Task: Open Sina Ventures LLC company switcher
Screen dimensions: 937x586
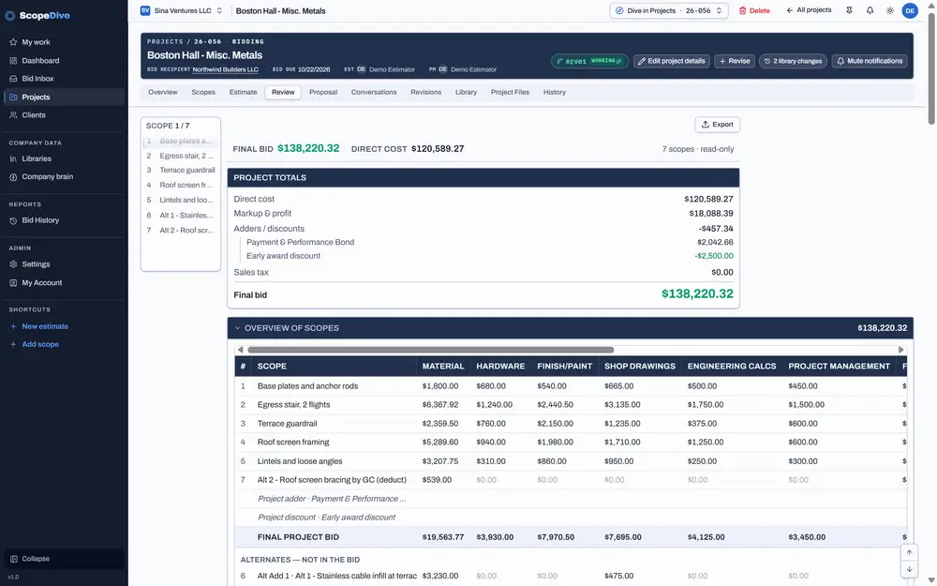Action: tap(181, 10)
